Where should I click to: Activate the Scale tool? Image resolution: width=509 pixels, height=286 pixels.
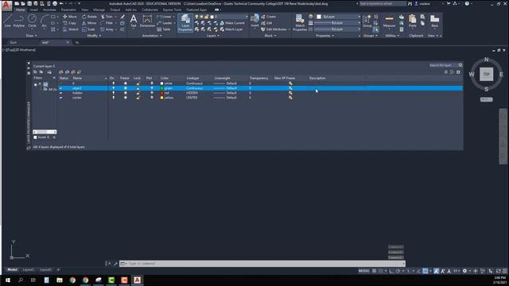(88, 29)
